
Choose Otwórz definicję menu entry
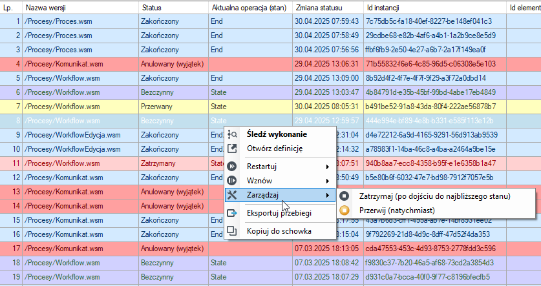click(x=280, y=148)
